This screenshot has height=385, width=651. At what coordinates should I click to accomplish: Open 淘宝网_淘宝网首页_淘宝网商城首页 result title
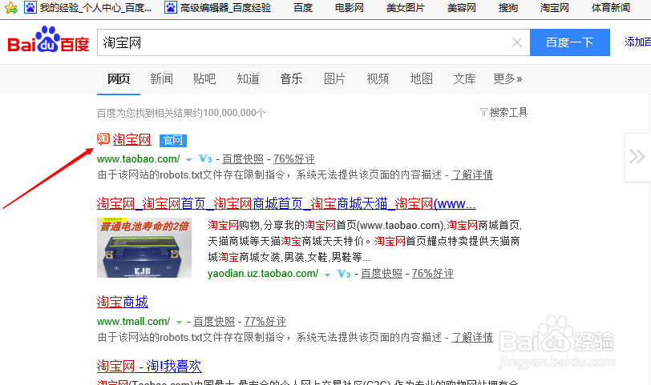(286, 204)
